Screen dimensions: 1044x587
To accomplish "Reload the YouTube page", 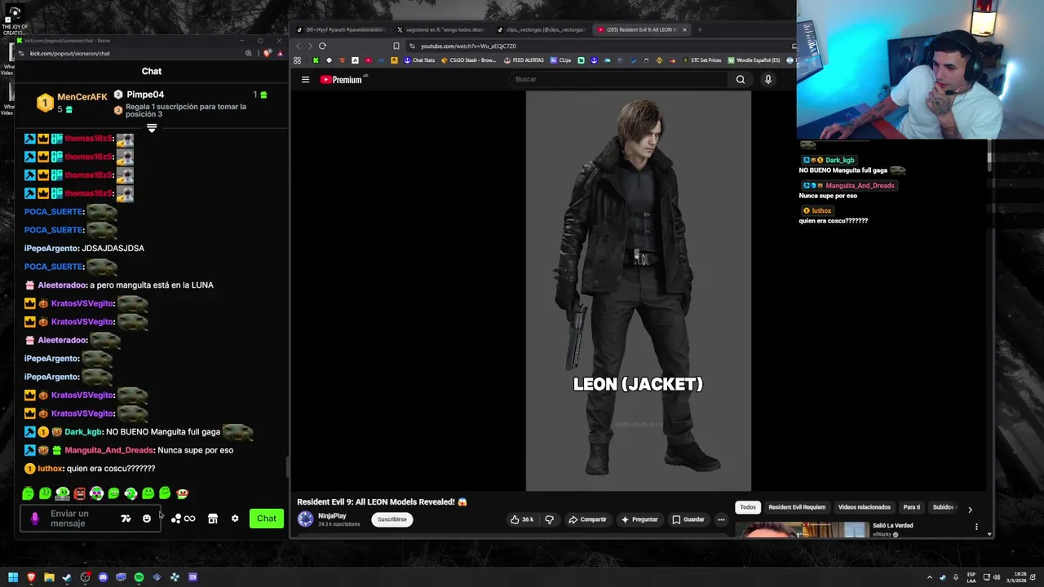I will point(322,46).
